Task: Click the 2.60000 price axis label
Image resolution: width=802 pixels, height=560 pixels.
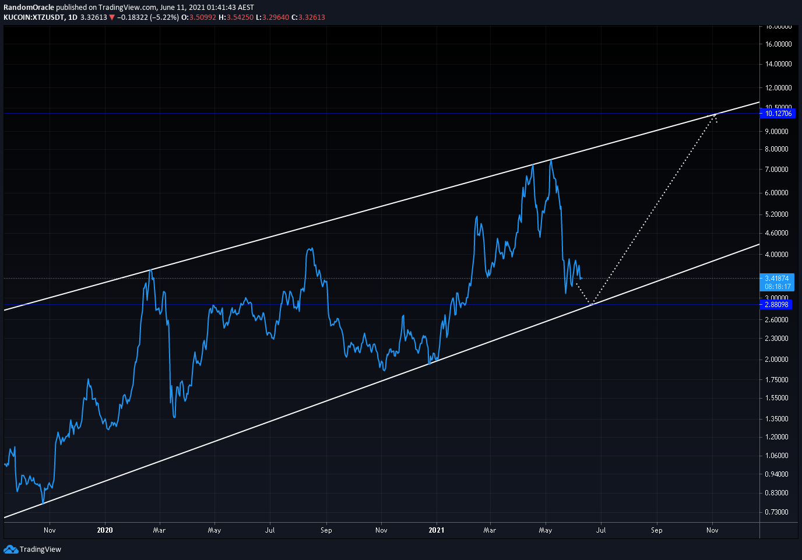Action: tap(777, 320)
